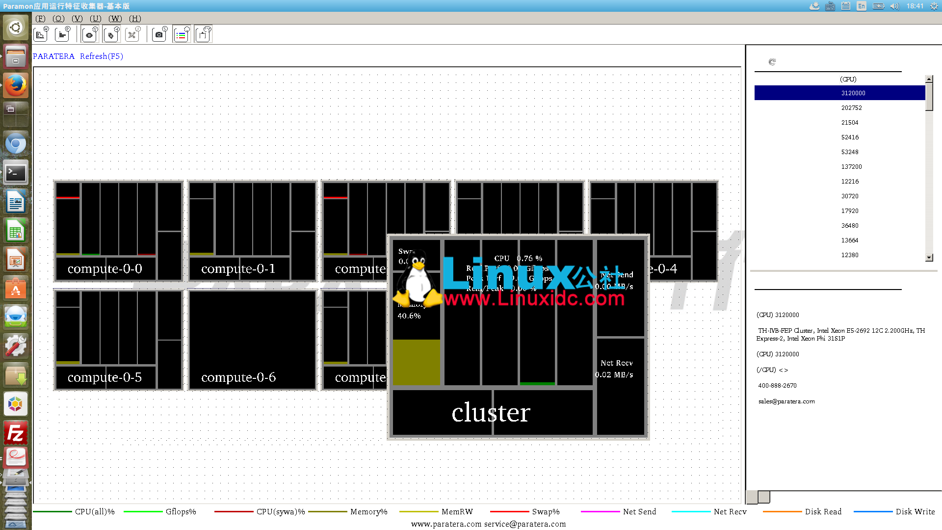Select the 202752 entry in the list
Image resolution: width=942 pixels, height=530 pixels.
(x=851, y=108)
